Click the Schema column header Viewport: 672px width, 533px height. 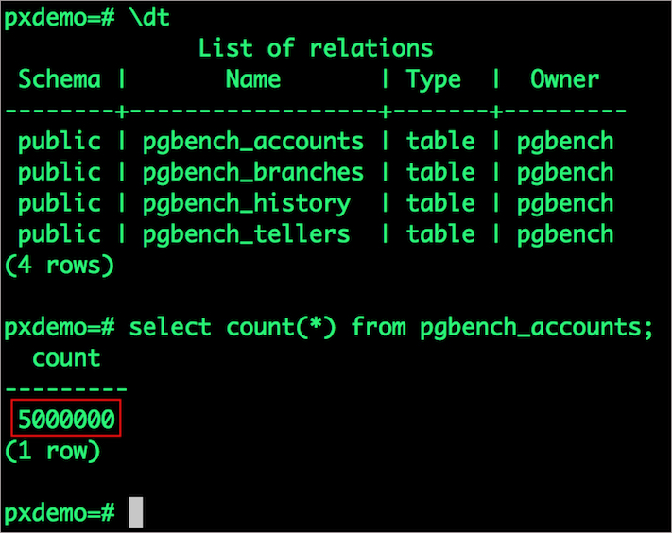click(x=60, y=78)
